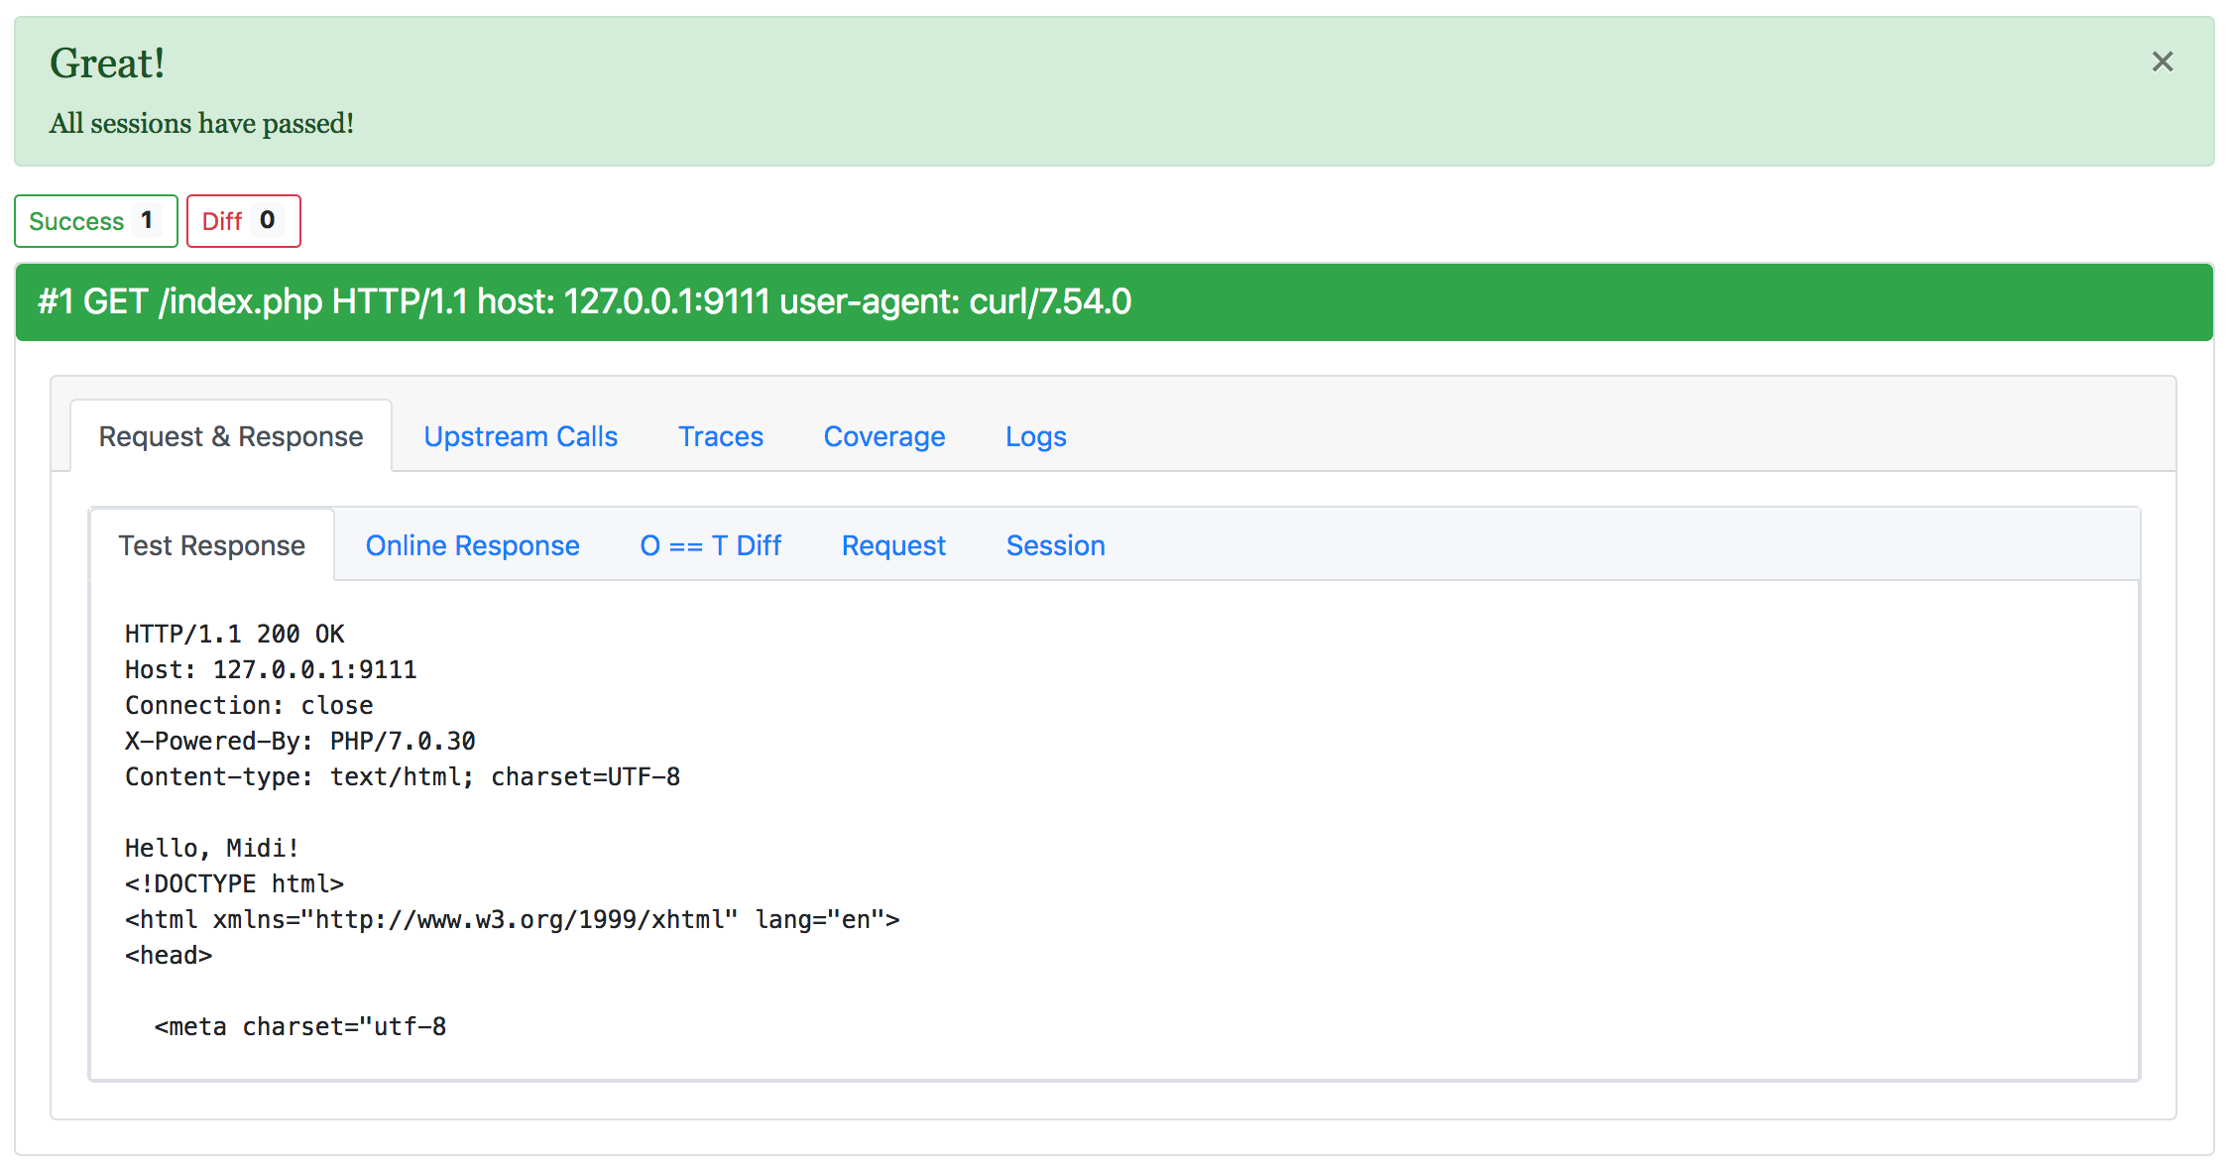Click the 'HTTP/1.1 200 OK' response line
This screenshot has height=1170, width=2231.
pyautogui.click(x=234, y=634)
